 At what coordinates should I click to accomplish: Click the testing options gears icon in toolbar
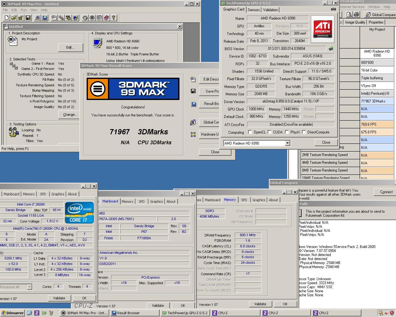tap(68, 18)
